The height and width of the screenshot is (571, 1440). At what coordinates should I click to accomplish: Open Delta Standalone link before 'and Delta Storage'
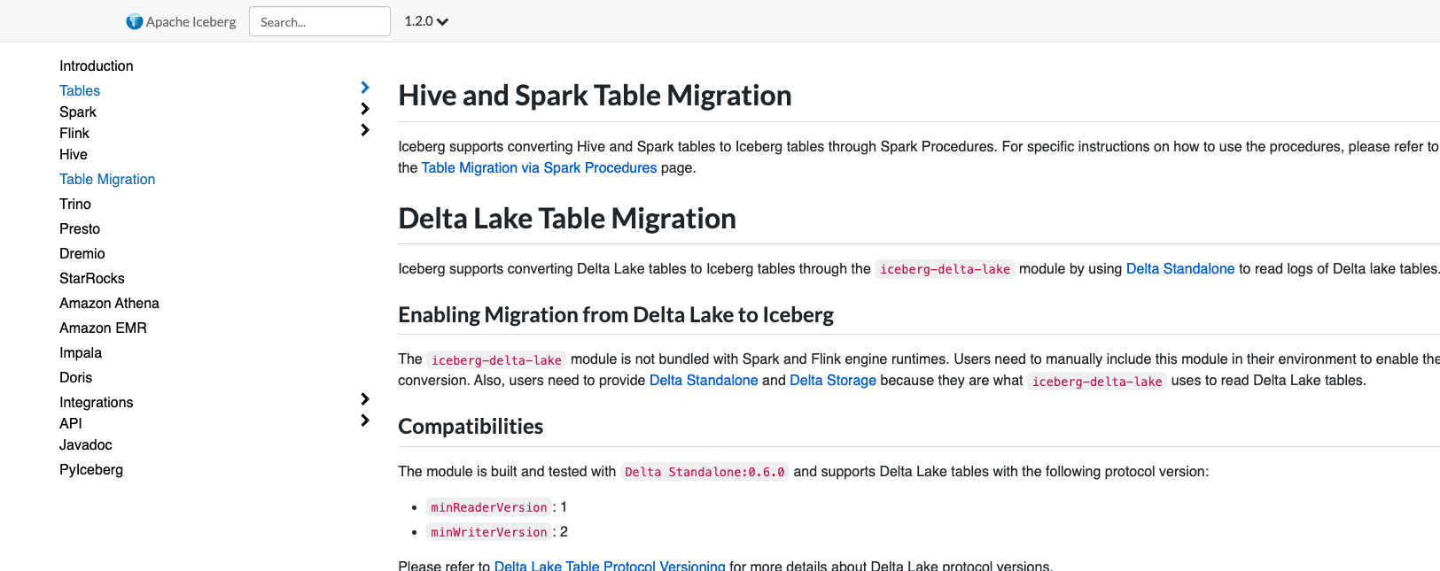pyautogui.click(x=704, y=380)
